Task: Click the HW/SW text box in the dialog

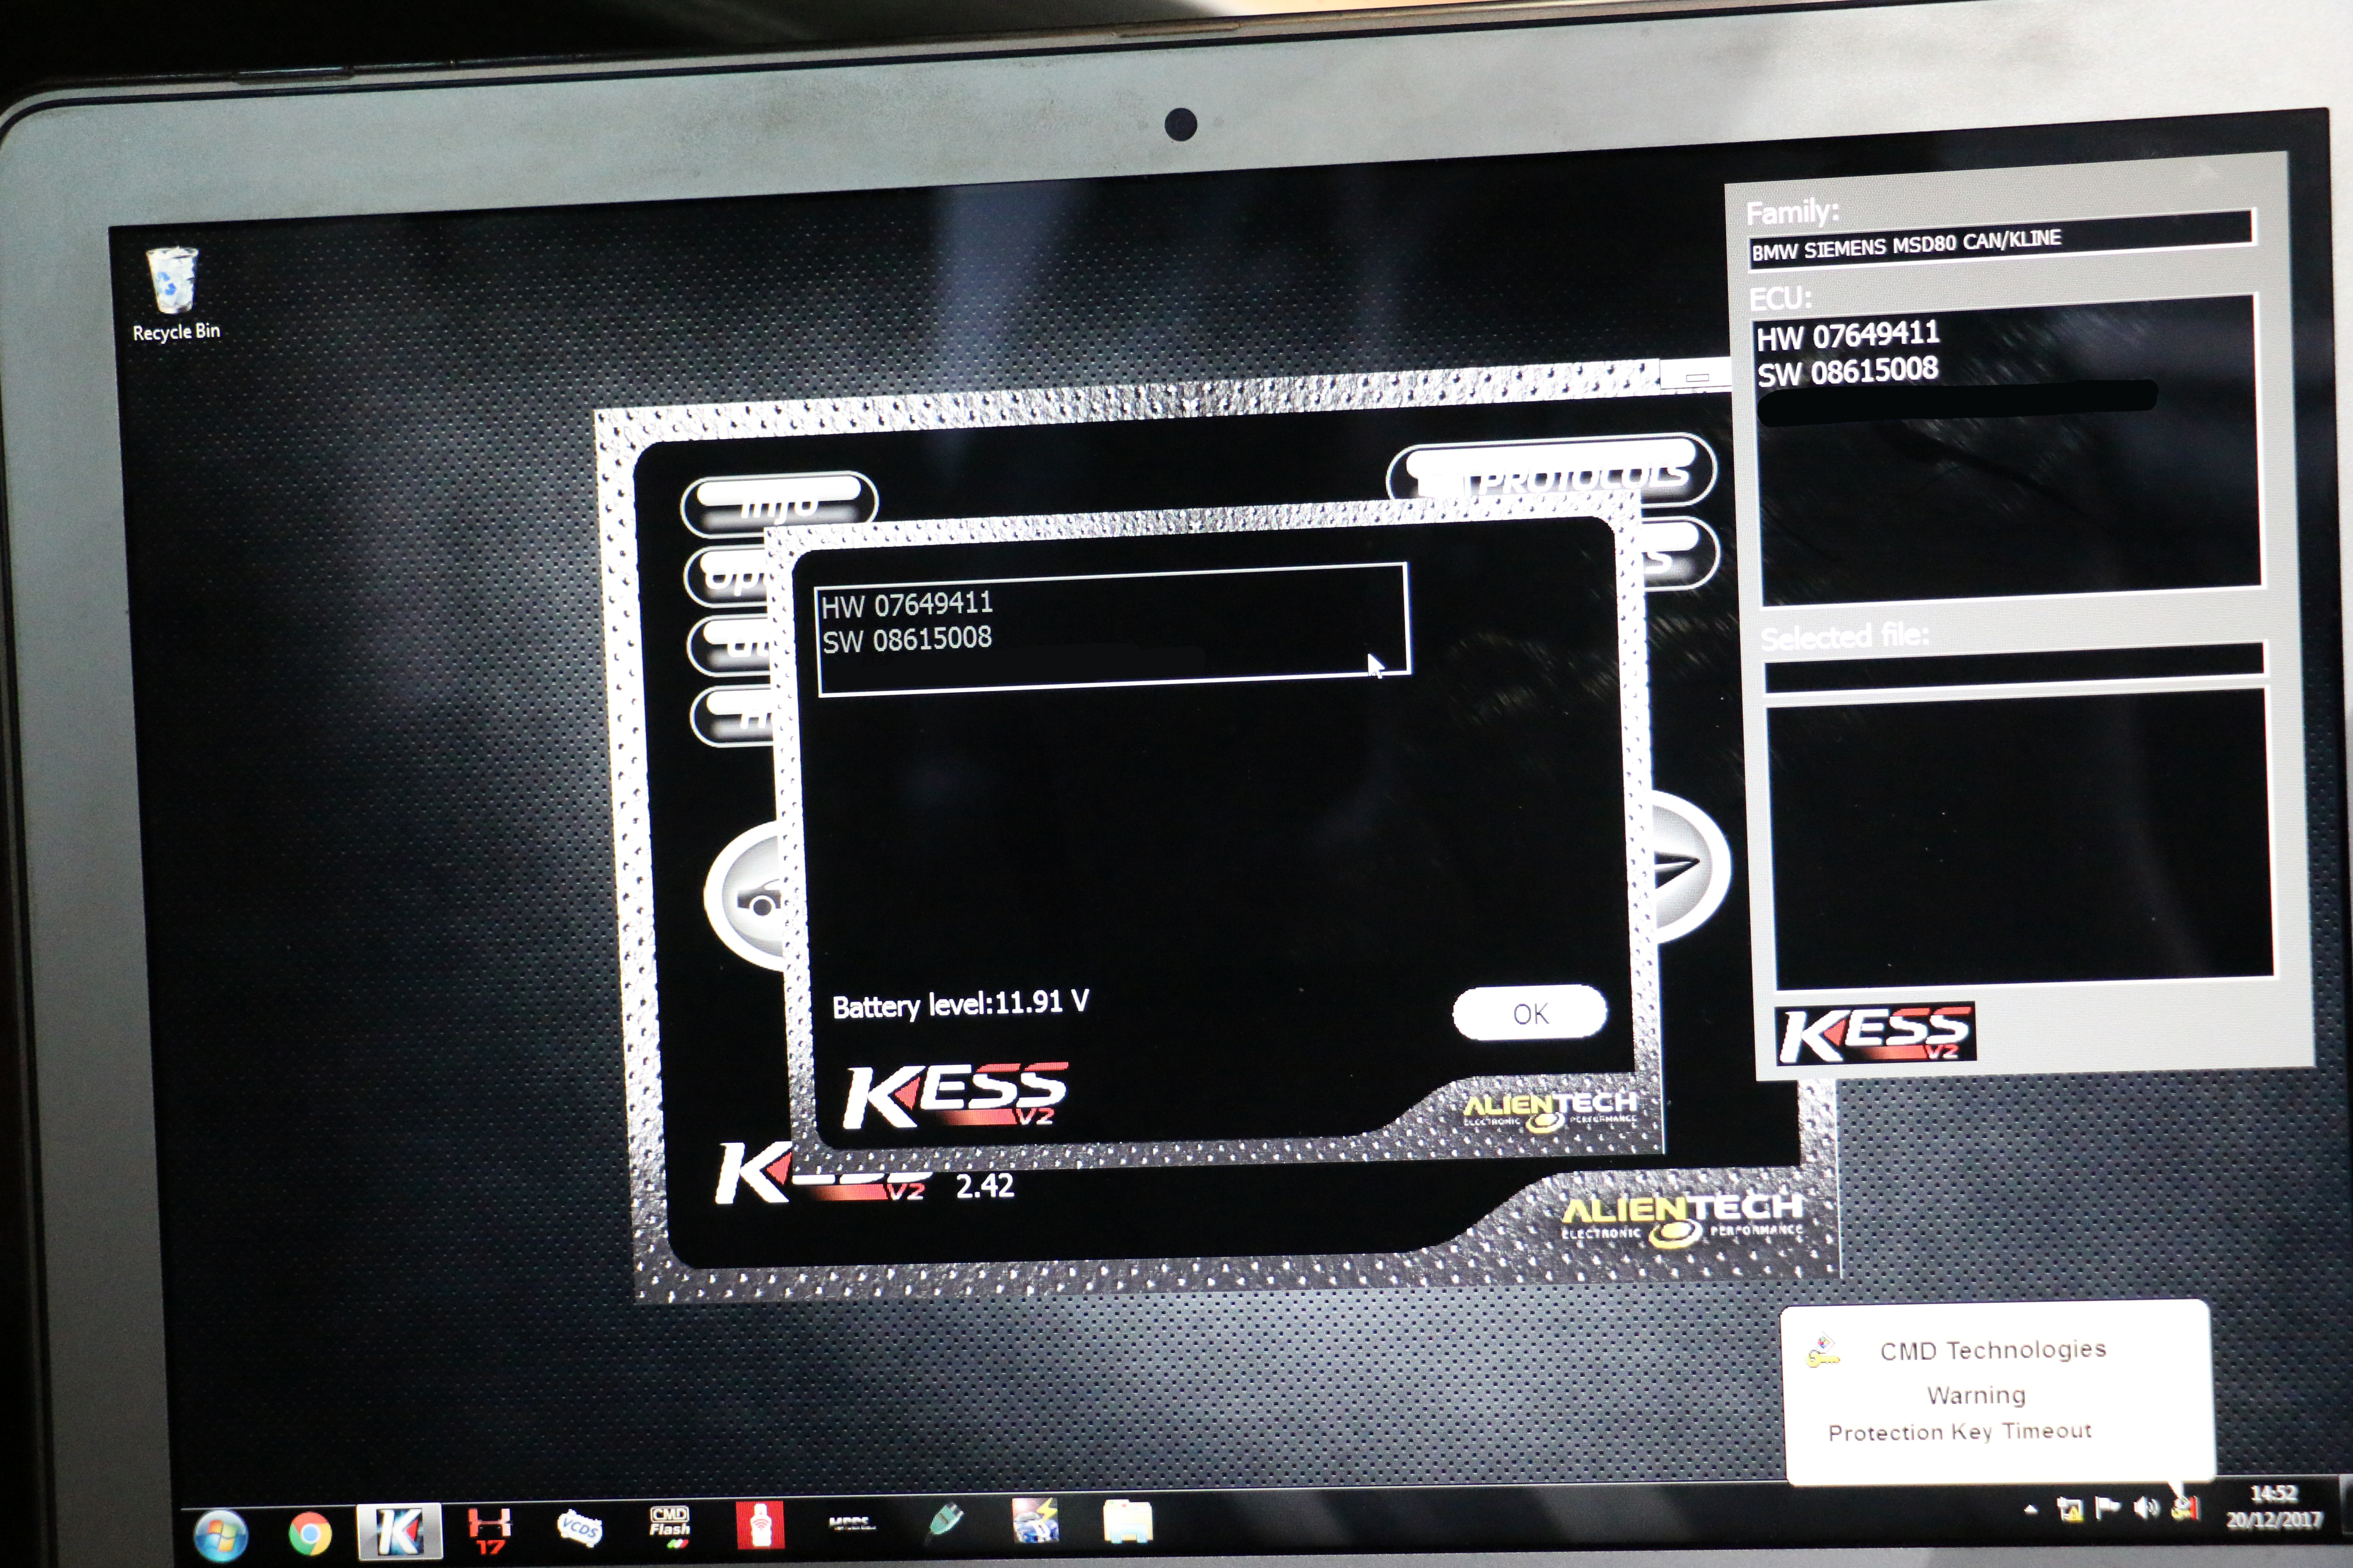Action: [x=1112, y=628]
